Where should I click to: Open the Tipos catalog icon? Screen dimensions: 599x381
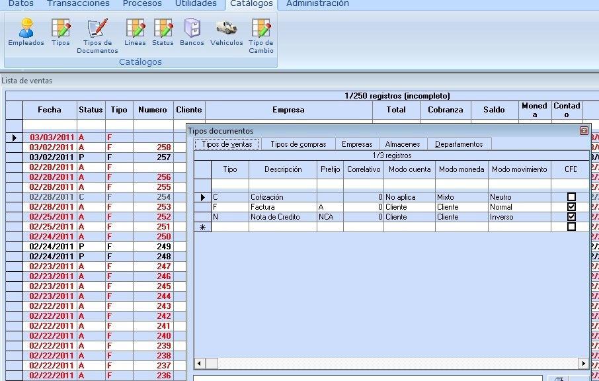click(61, 32)
